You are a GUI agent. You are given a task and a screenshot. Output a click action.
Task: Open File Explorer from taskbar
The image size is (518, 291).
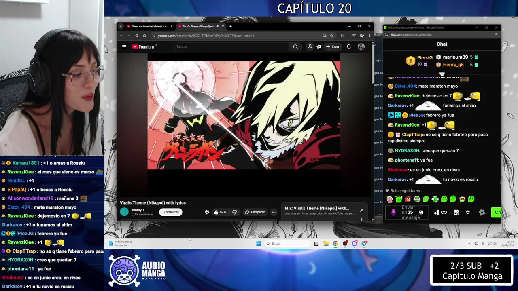(326, 244)
